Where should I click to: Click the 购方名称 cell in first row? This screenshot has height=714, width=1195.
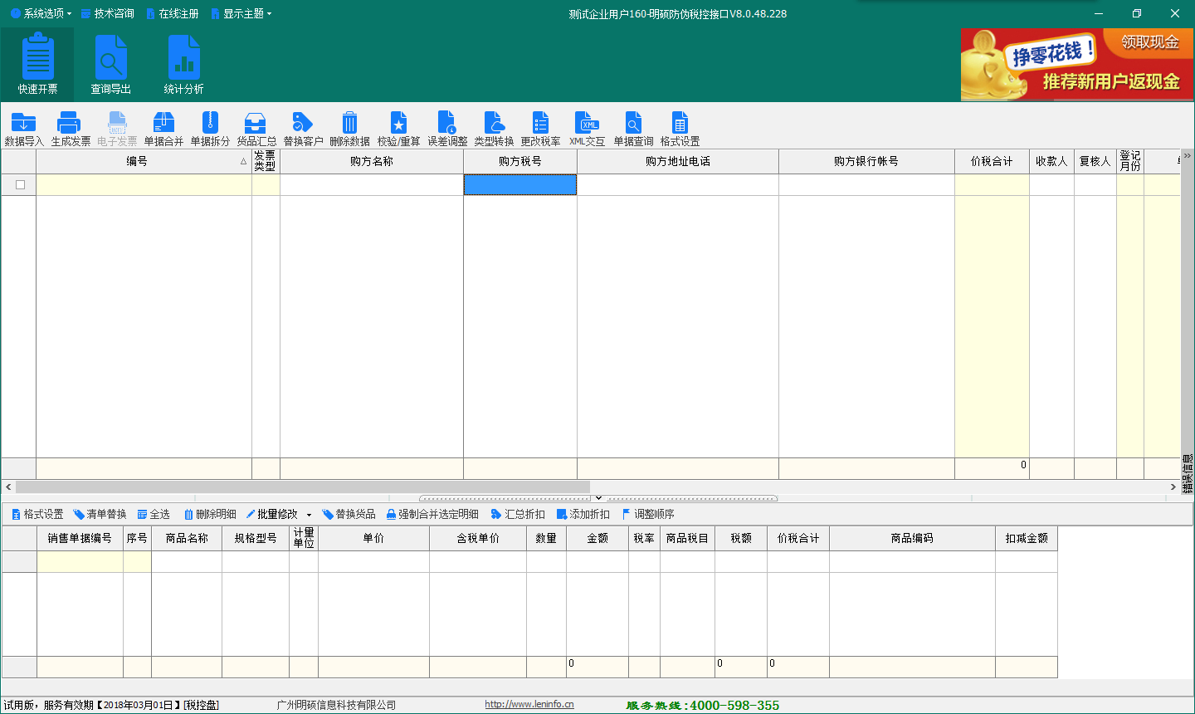point(371,185)
